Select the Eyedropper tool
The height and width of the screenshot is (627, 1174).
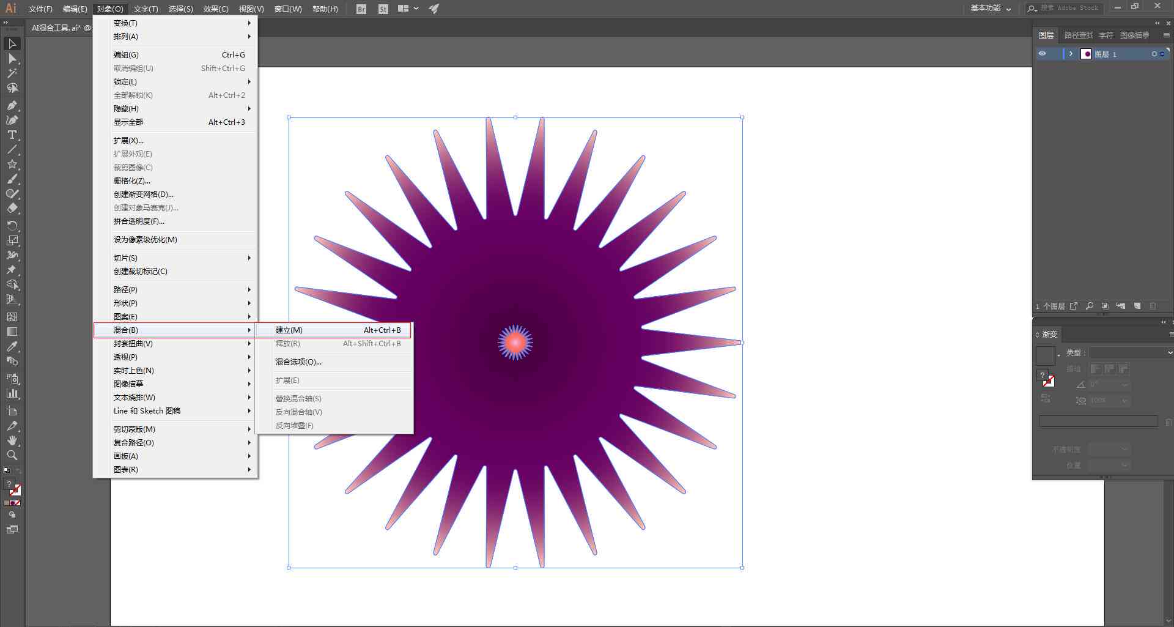coord(12,346)
